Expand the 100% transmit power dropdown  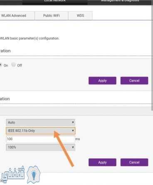41,147
